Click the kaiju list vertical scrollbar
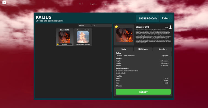Screen dimensions: 208x108 pyautogui.click(x=111, y=60)
